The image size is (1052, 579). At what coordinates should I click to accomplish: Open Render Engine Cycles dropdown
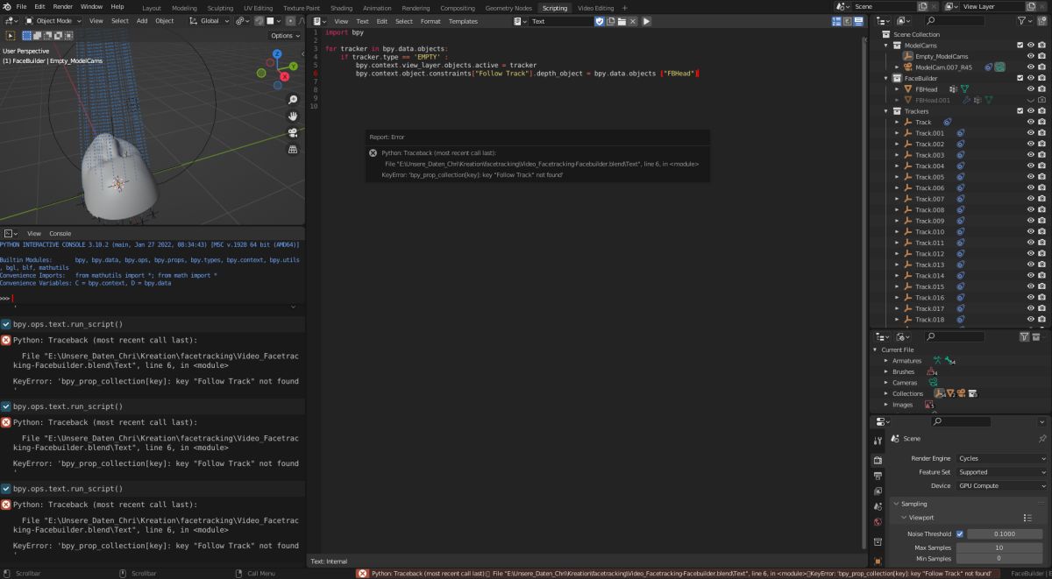[1001, 458]
